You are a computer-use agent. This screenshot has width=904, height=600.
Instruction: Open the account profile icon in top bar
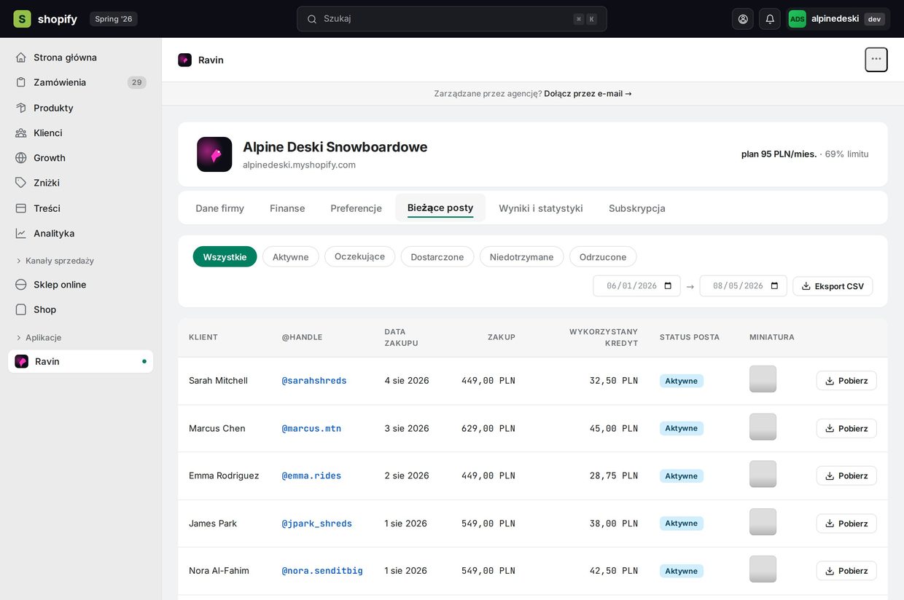(x=743, y=19)
